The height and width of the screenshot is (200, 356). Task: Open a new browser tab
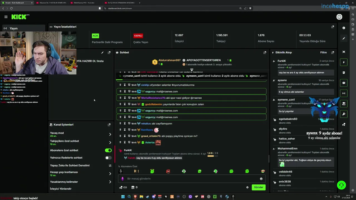click(x=140, y=3)
